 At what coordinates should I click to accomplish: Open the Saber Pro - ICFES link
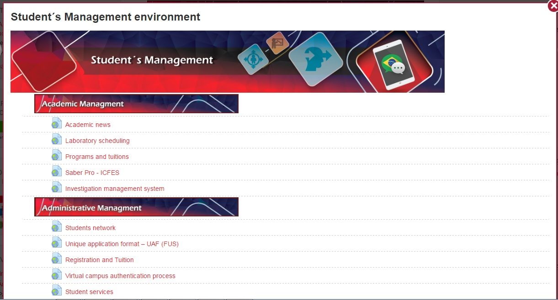pyautogui.click(x=92, y=173)
